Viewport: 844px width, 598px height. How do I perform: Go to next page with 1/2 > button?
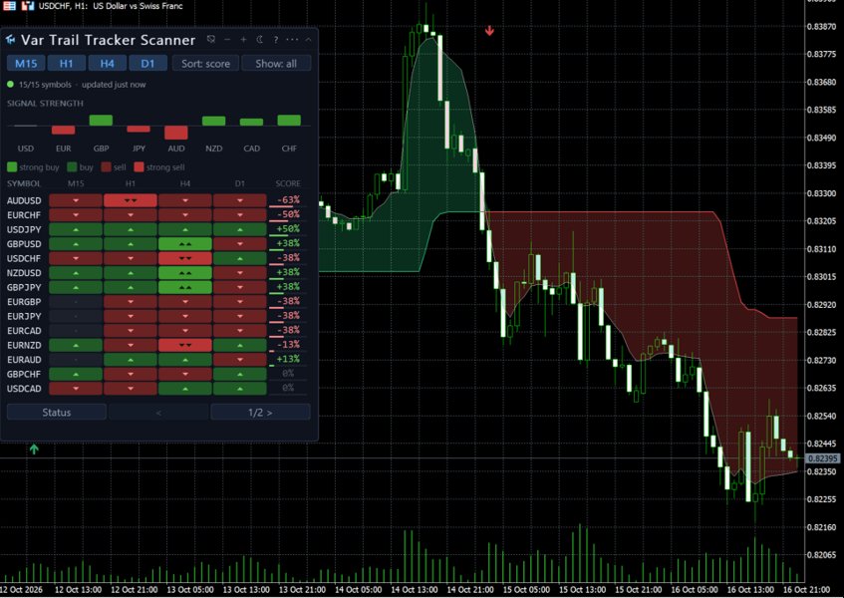pos(260,413)
